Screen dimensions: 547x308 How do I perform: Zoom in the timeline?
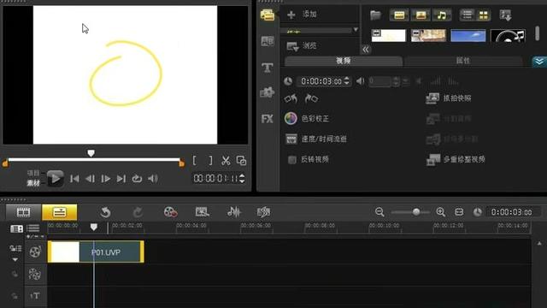coord(441,212)
